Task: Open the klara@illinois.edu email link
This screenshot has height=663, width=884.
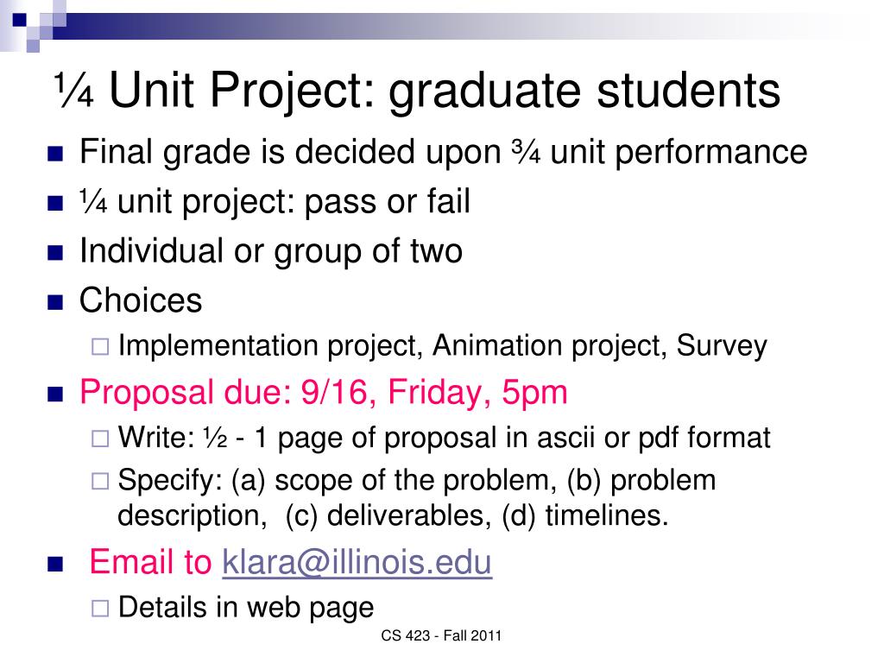Action: tap(357, 563)
